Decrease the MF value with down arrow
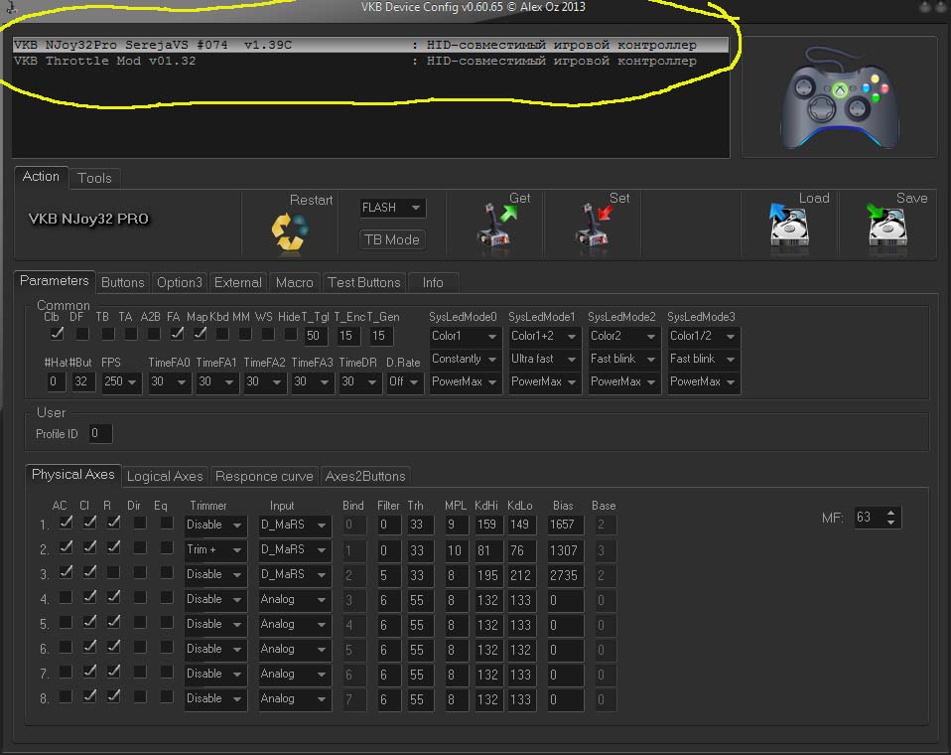 click(891, 522)
